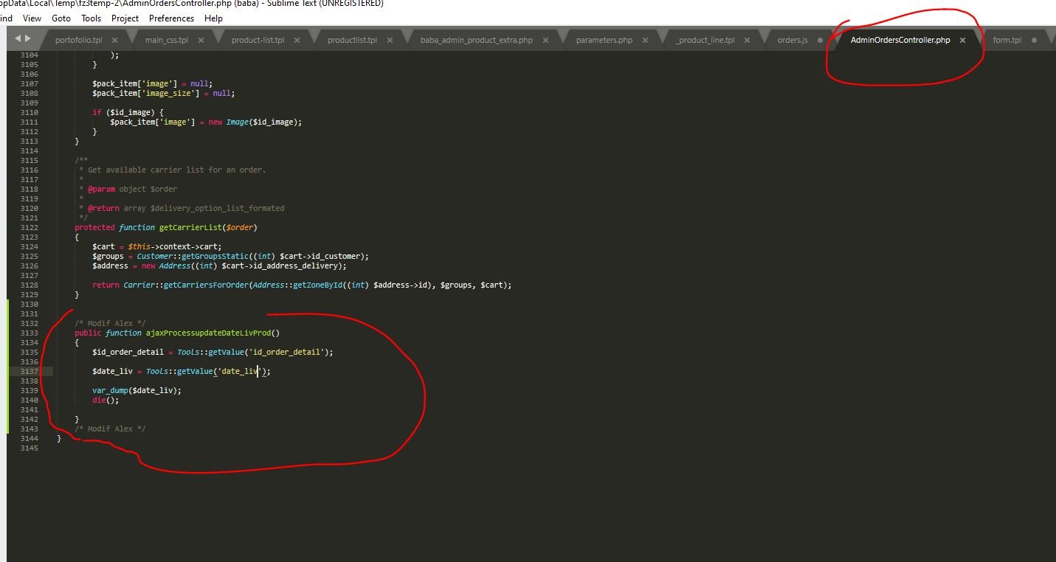The image size is (1056, 562).
Task: Open the Goto menu
Action: [61, 18]
